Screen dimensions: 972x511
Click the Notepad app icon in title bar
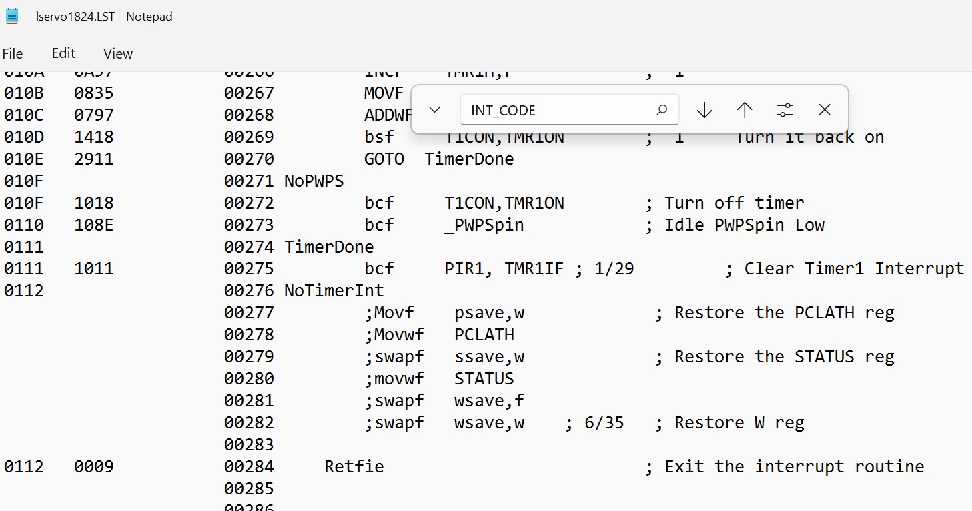point(12,16)
